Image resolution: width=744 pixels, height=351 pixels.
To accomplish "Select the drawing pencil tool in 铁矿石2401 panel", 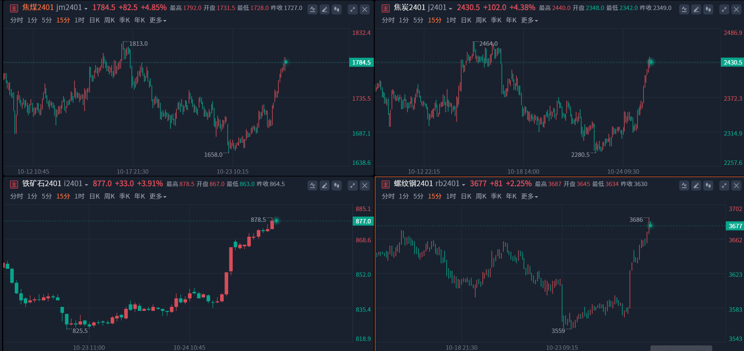I will pyautogui.click(x=325, y=185).
